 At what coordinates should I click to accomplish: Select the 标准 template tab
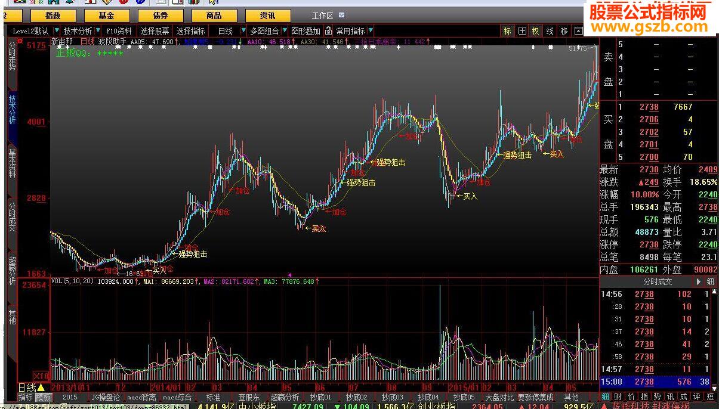pyautogui.click(x=213, y=397)
